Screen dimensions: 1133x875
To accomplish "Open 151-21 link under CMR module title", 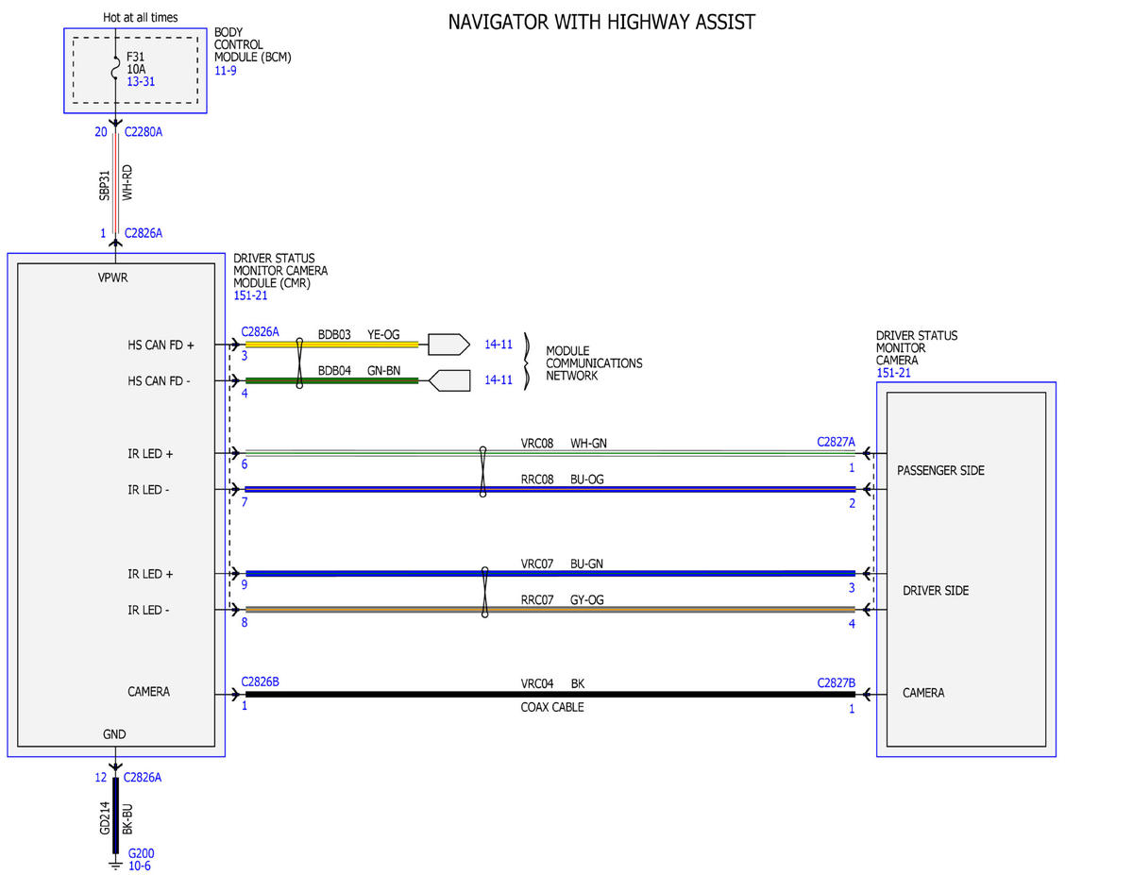I will click(250, 295).
